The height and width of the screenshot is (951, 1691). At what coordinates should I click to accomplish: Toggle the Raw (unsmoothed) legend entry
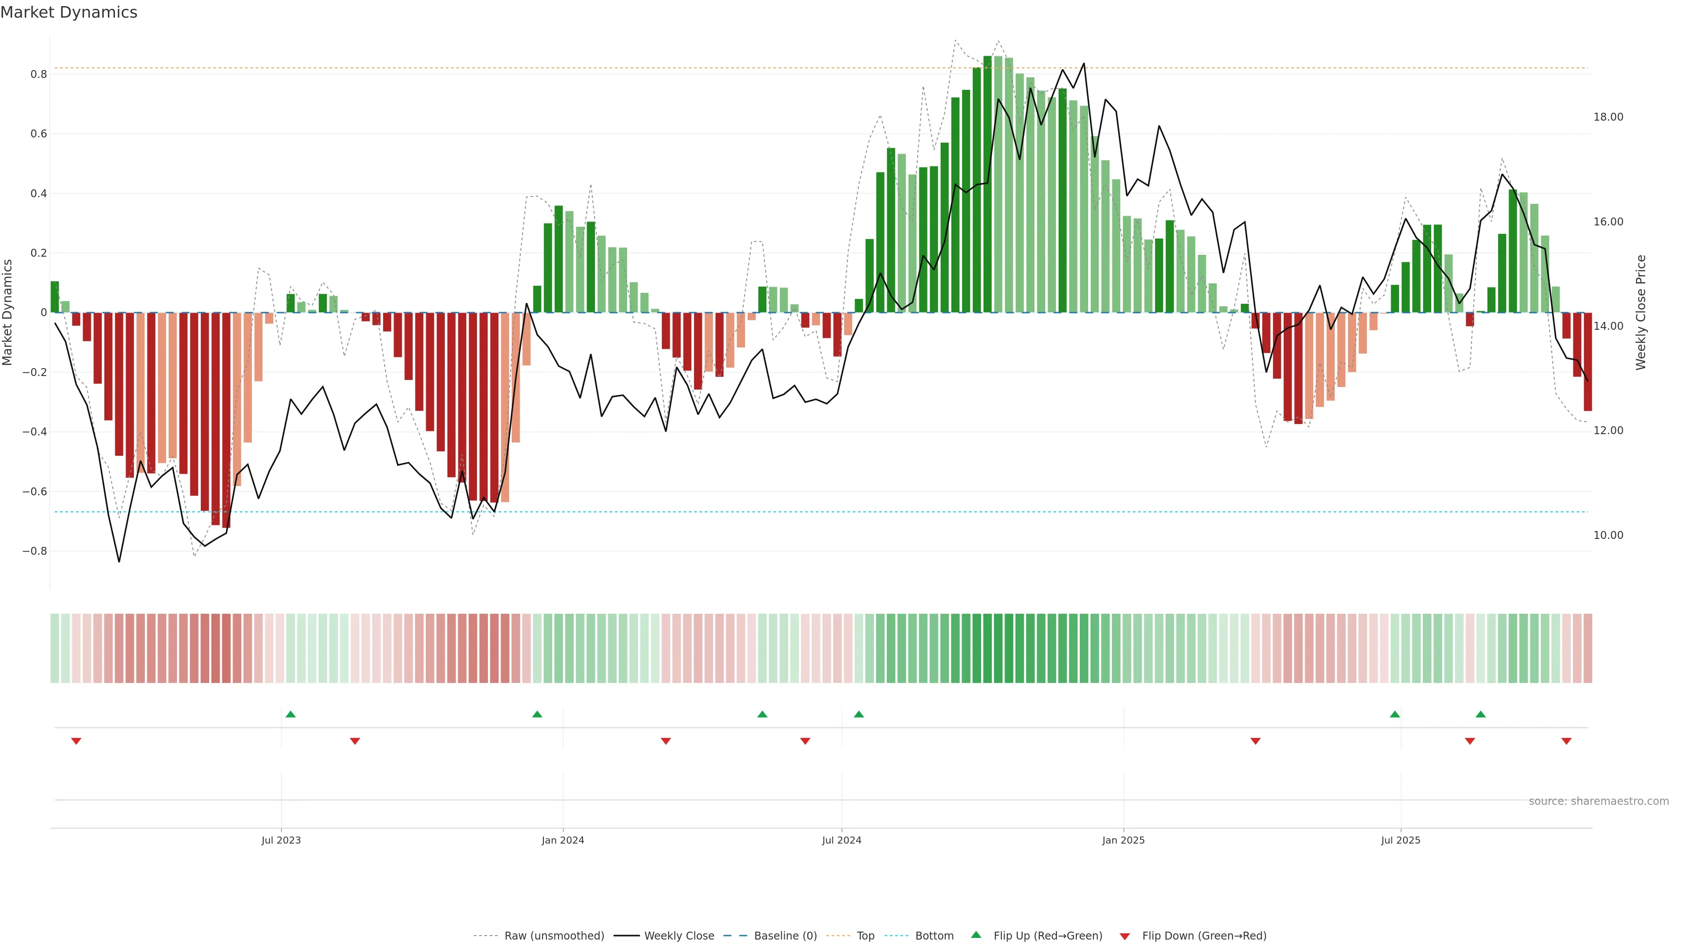pos(554,936)
